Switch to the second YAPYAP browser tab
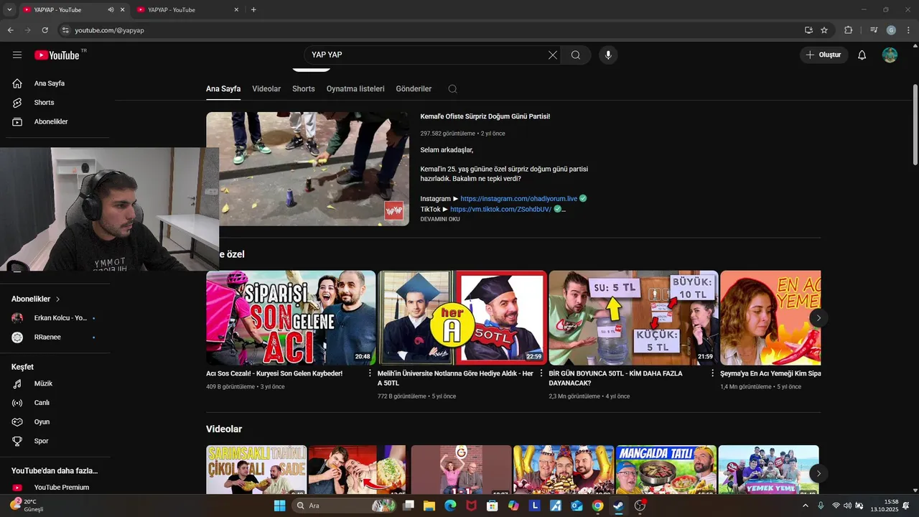Image resolution: width=919 pixels, height=517 pixels. coord(187,10)
